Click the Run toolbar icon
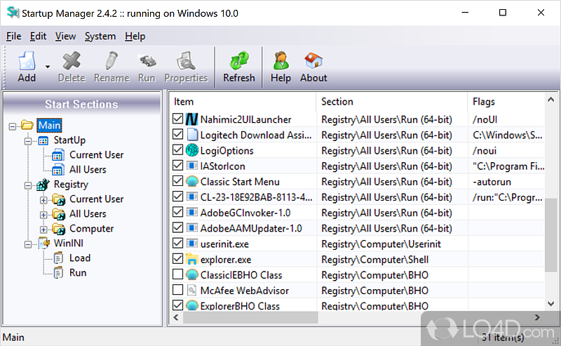Viewport: 561px width, 346px height. point(147,60)
